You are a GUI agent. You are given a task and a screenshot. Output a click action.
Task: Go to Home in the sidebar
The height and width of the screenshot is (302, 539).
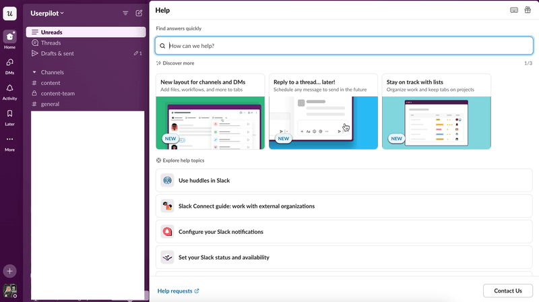coord(9,40)
